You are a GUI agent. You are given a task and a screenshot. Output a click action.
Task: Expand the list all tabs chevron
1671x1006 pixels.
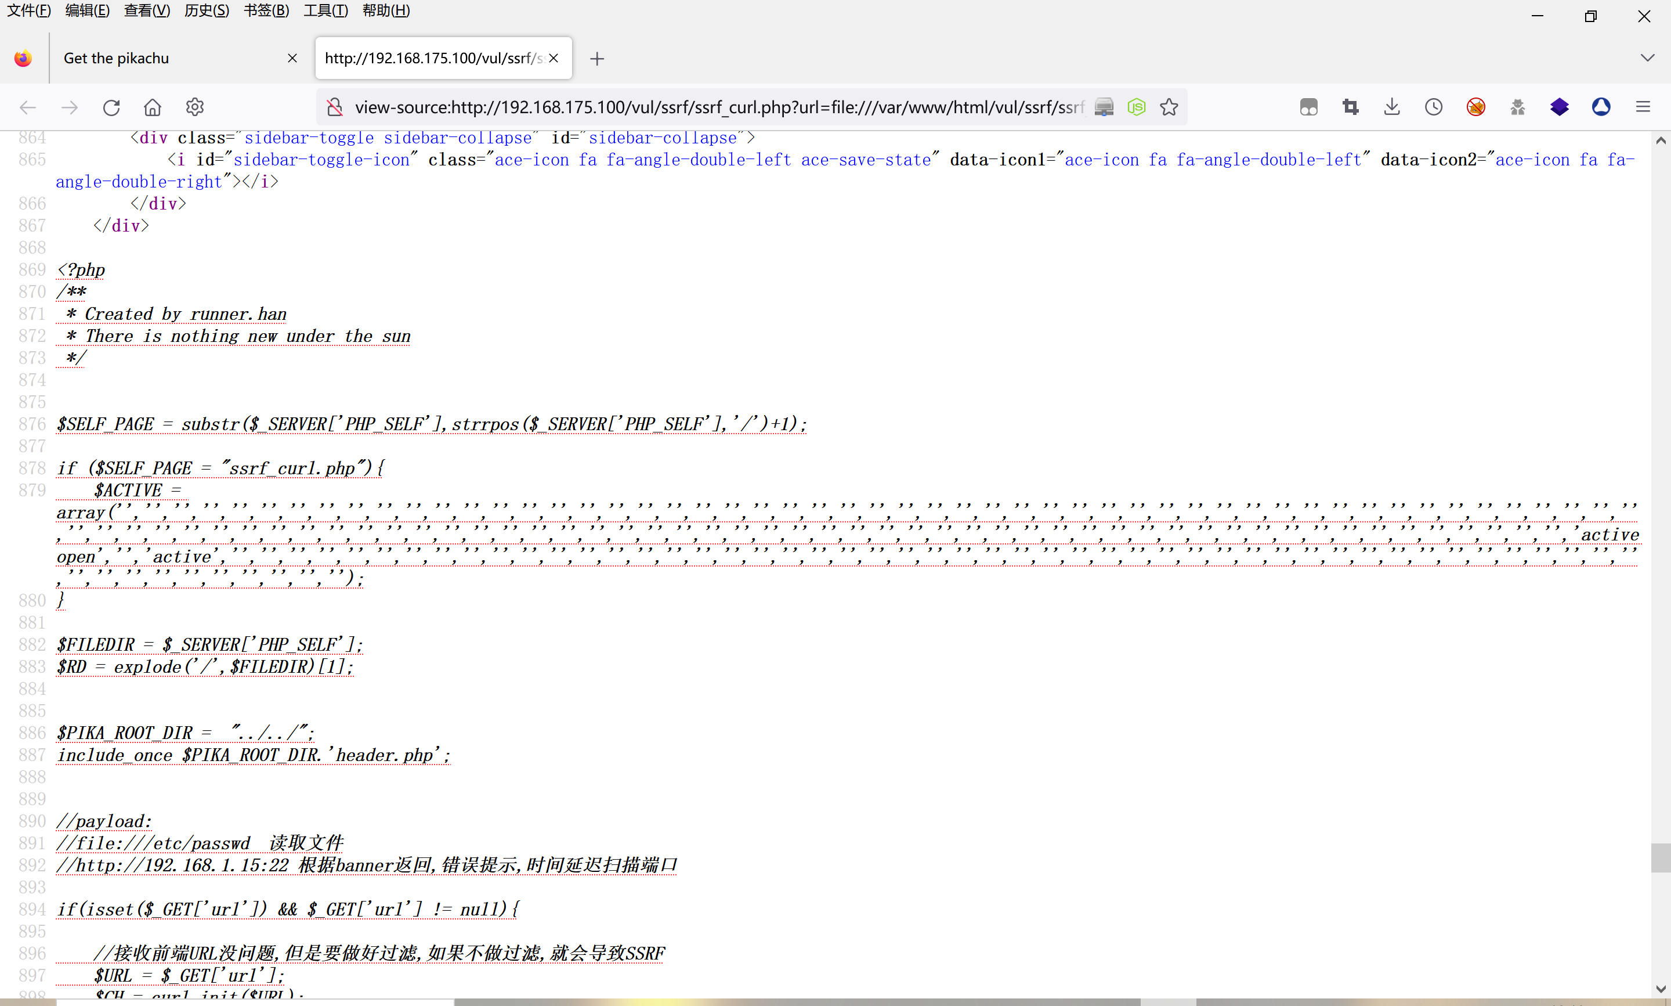tap(1647, 58)
